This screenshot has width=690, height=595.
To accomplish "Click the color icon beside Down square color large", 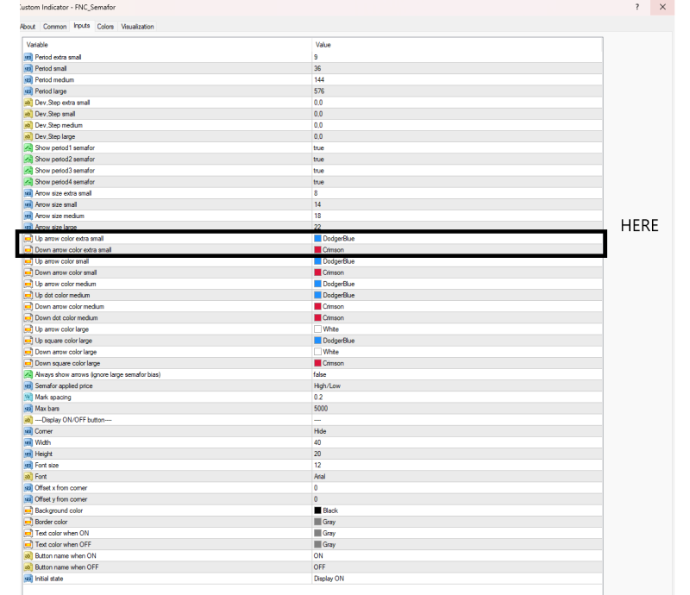I will 28,363.
